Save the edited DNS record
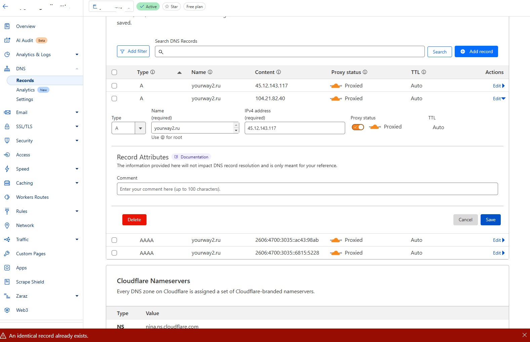 [x=491, y=220]
